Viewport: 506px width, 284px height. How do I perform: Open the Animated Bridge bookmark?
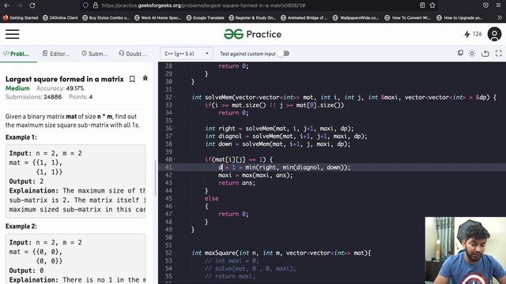(304, 17)
